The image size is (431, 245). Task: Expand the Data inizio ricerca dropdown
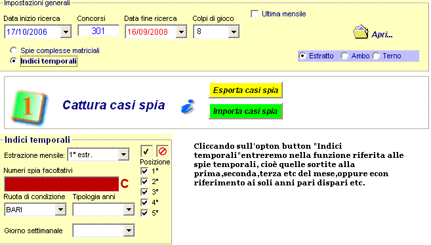tap(66, 32)
